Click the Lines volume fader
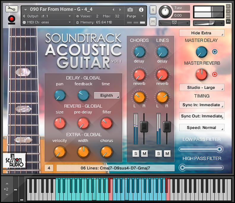 167,127
